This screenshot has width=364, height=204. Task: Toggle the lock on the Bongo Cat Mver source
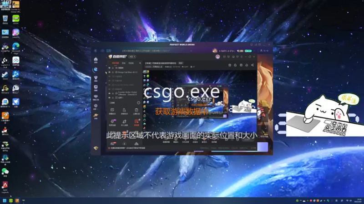click(113, 72)
